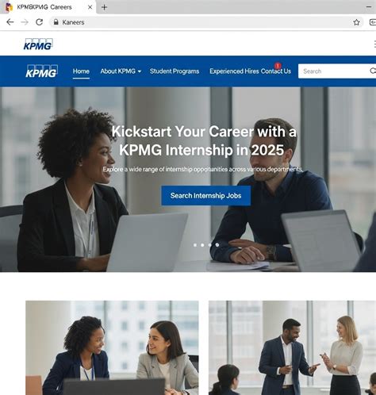The height and width of the screenshot is (395, 376).
Task: Click the site Search input field
Action: tap(333, 71)
